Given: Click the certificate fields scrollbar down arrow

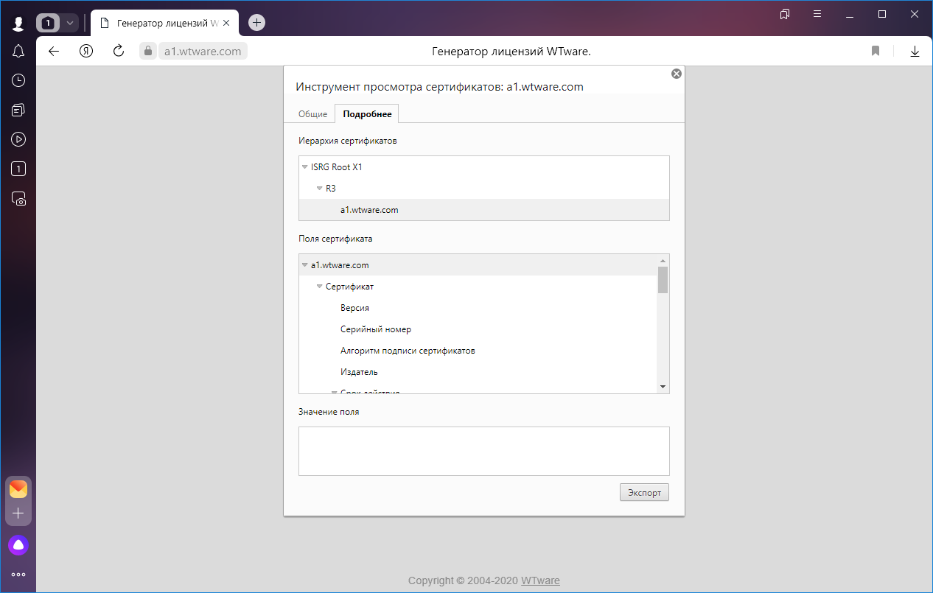Looking at the screenshot, I should point(663,387).
